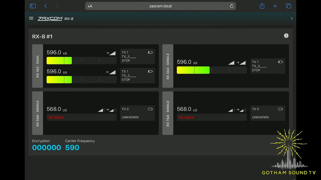The height and width of the screenshot is (180, 321).
Task: Select the RX 5&6 SINGLE tab
Action: pos(38,113)
